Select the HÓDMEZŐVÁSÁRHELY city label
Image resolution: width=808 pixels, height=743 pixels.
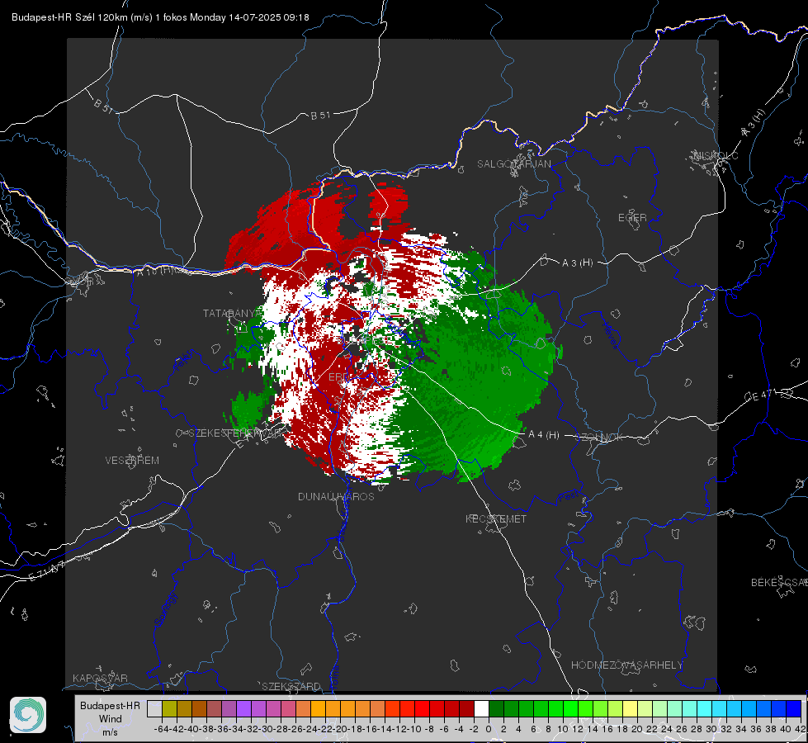tap(626, 665)
